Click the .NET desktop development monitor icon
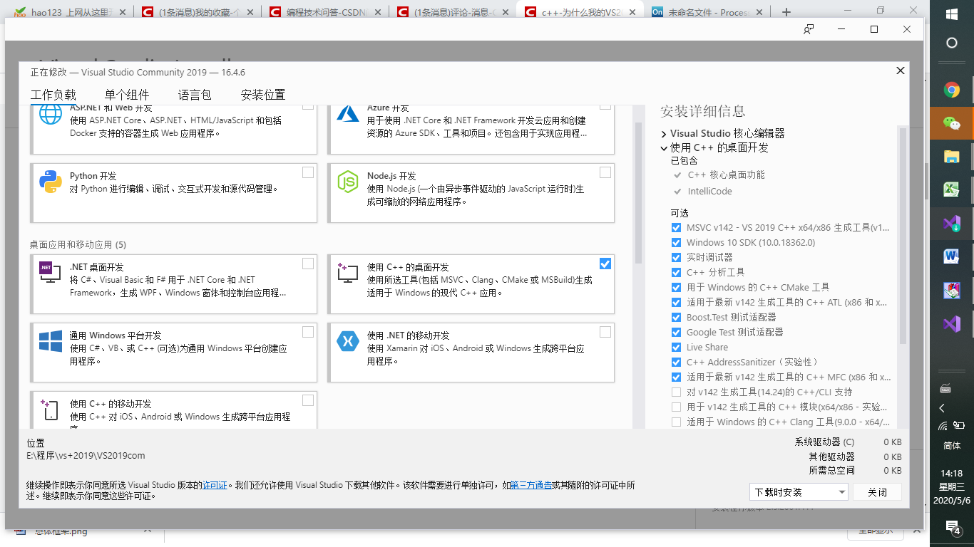The height and width of the screenshot is (547, 974). tap(51, 272)
